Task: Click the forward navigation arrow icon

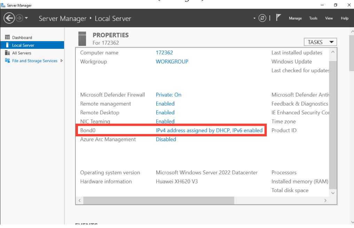Action: pyautogui.click(x=19, y=18)
